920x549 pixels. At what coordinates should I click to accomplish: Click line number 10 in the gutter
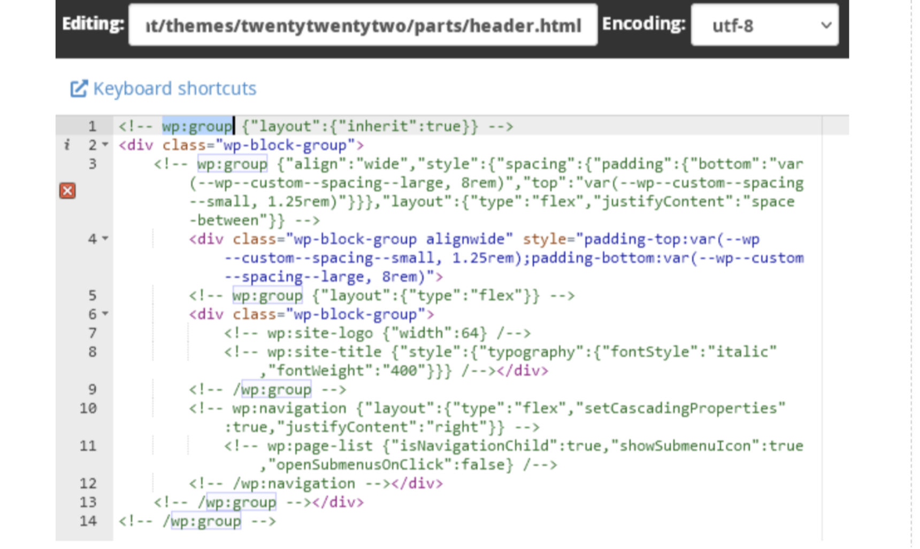88,409
